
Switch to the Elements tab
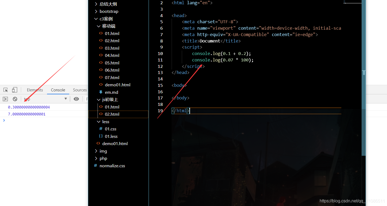click(x=35, y=90)
